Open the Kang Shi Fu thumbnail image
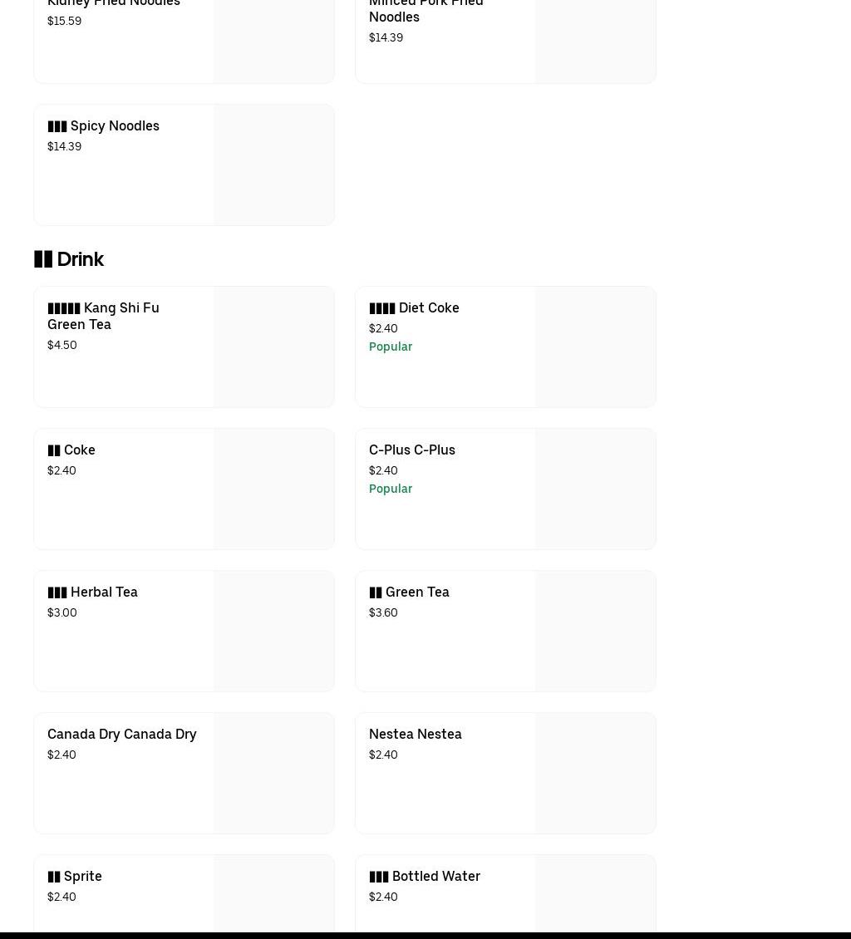This screenshot has height=939, width=851. (x=273, y=347)
